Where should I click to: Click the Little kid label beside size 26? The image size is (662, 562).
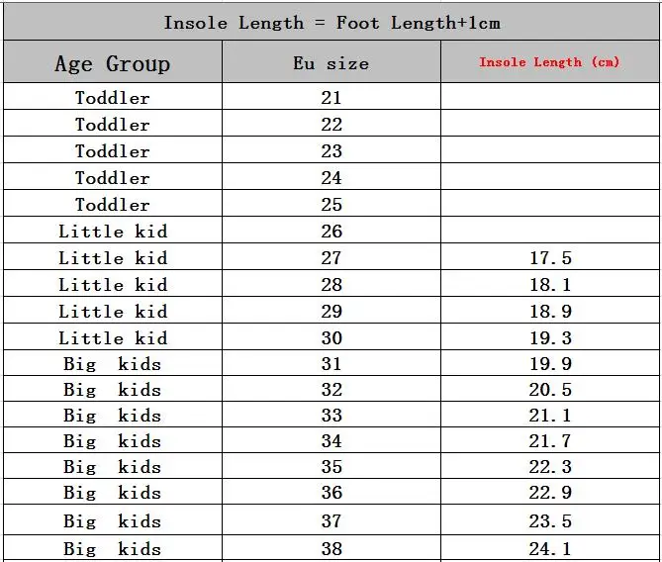coord(113,232)
